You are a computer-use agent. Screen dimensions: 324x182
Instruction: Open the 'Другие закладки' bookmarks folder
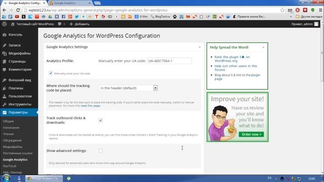(309, 17)
